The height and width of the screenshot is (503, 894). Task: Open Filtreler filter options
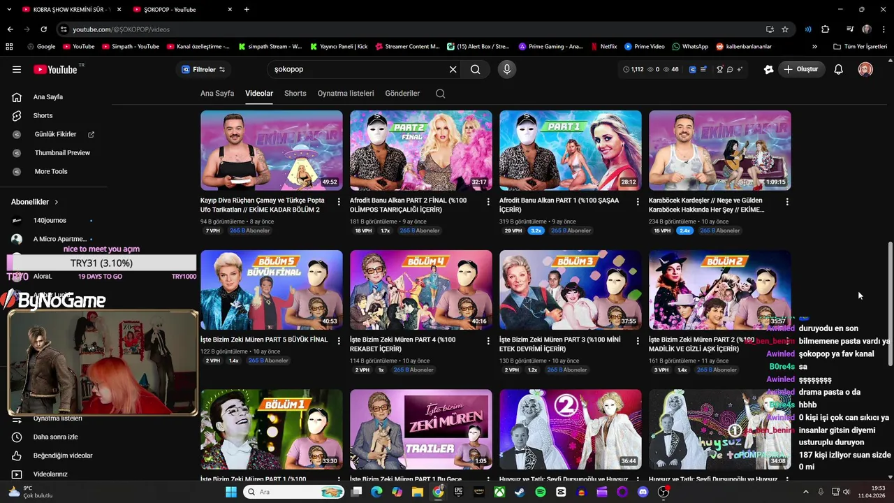click(x=203, y=69)
